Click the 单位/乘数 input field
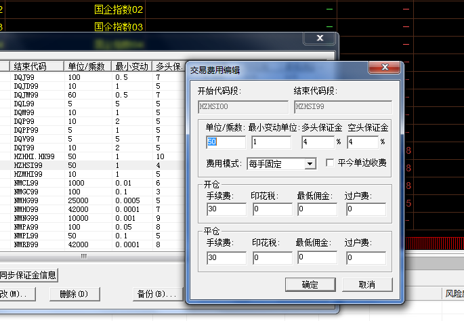 [226, 142]
